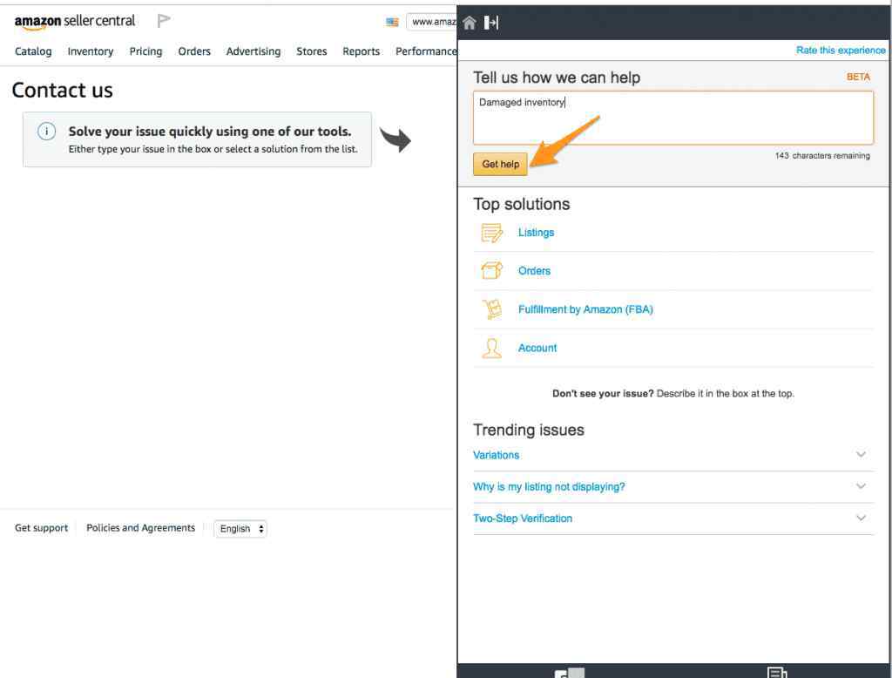Expand chevron for 'Why is my listing not displaying?'

861,486
